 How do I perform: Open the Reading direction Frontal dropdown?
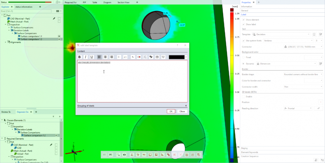(298, 108)
